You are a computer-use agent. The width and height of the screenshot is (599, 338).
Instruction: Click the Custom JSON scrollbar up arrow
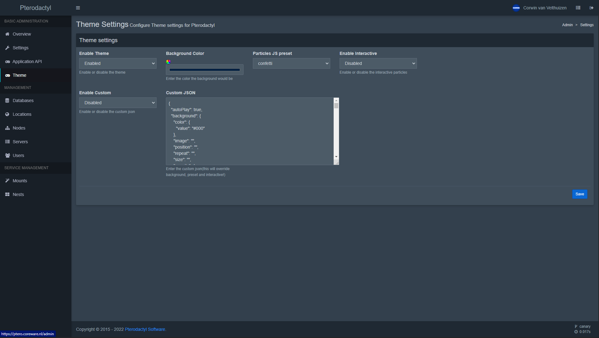click(x=336, y=100)
